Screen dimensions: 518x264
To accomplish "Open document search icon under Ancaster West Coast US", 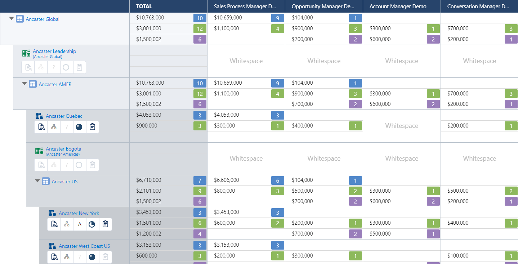I will (54, 257).
